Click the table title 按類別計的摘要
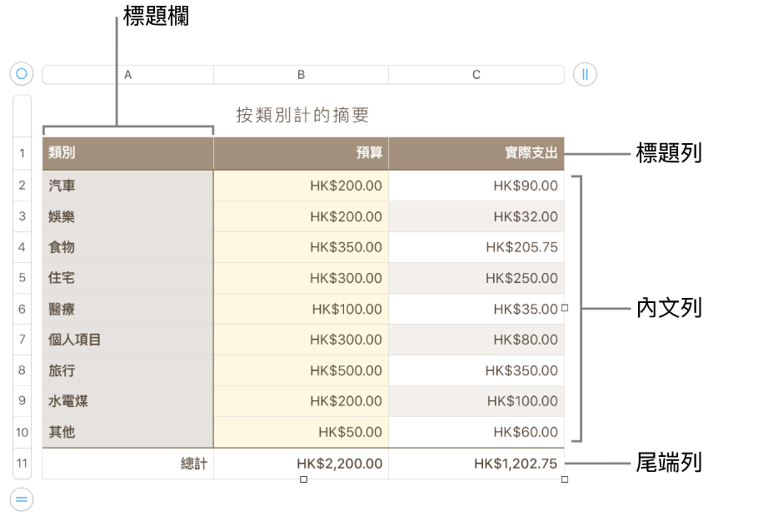The width and height of the screenshot is (773, 516). pyautogui.click(x=302, y=115)
